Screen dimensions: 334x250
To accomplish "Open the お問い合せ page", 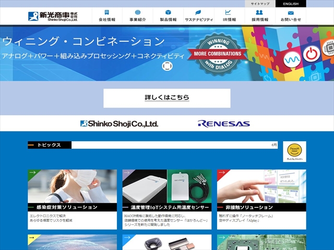I will [291, 16].
